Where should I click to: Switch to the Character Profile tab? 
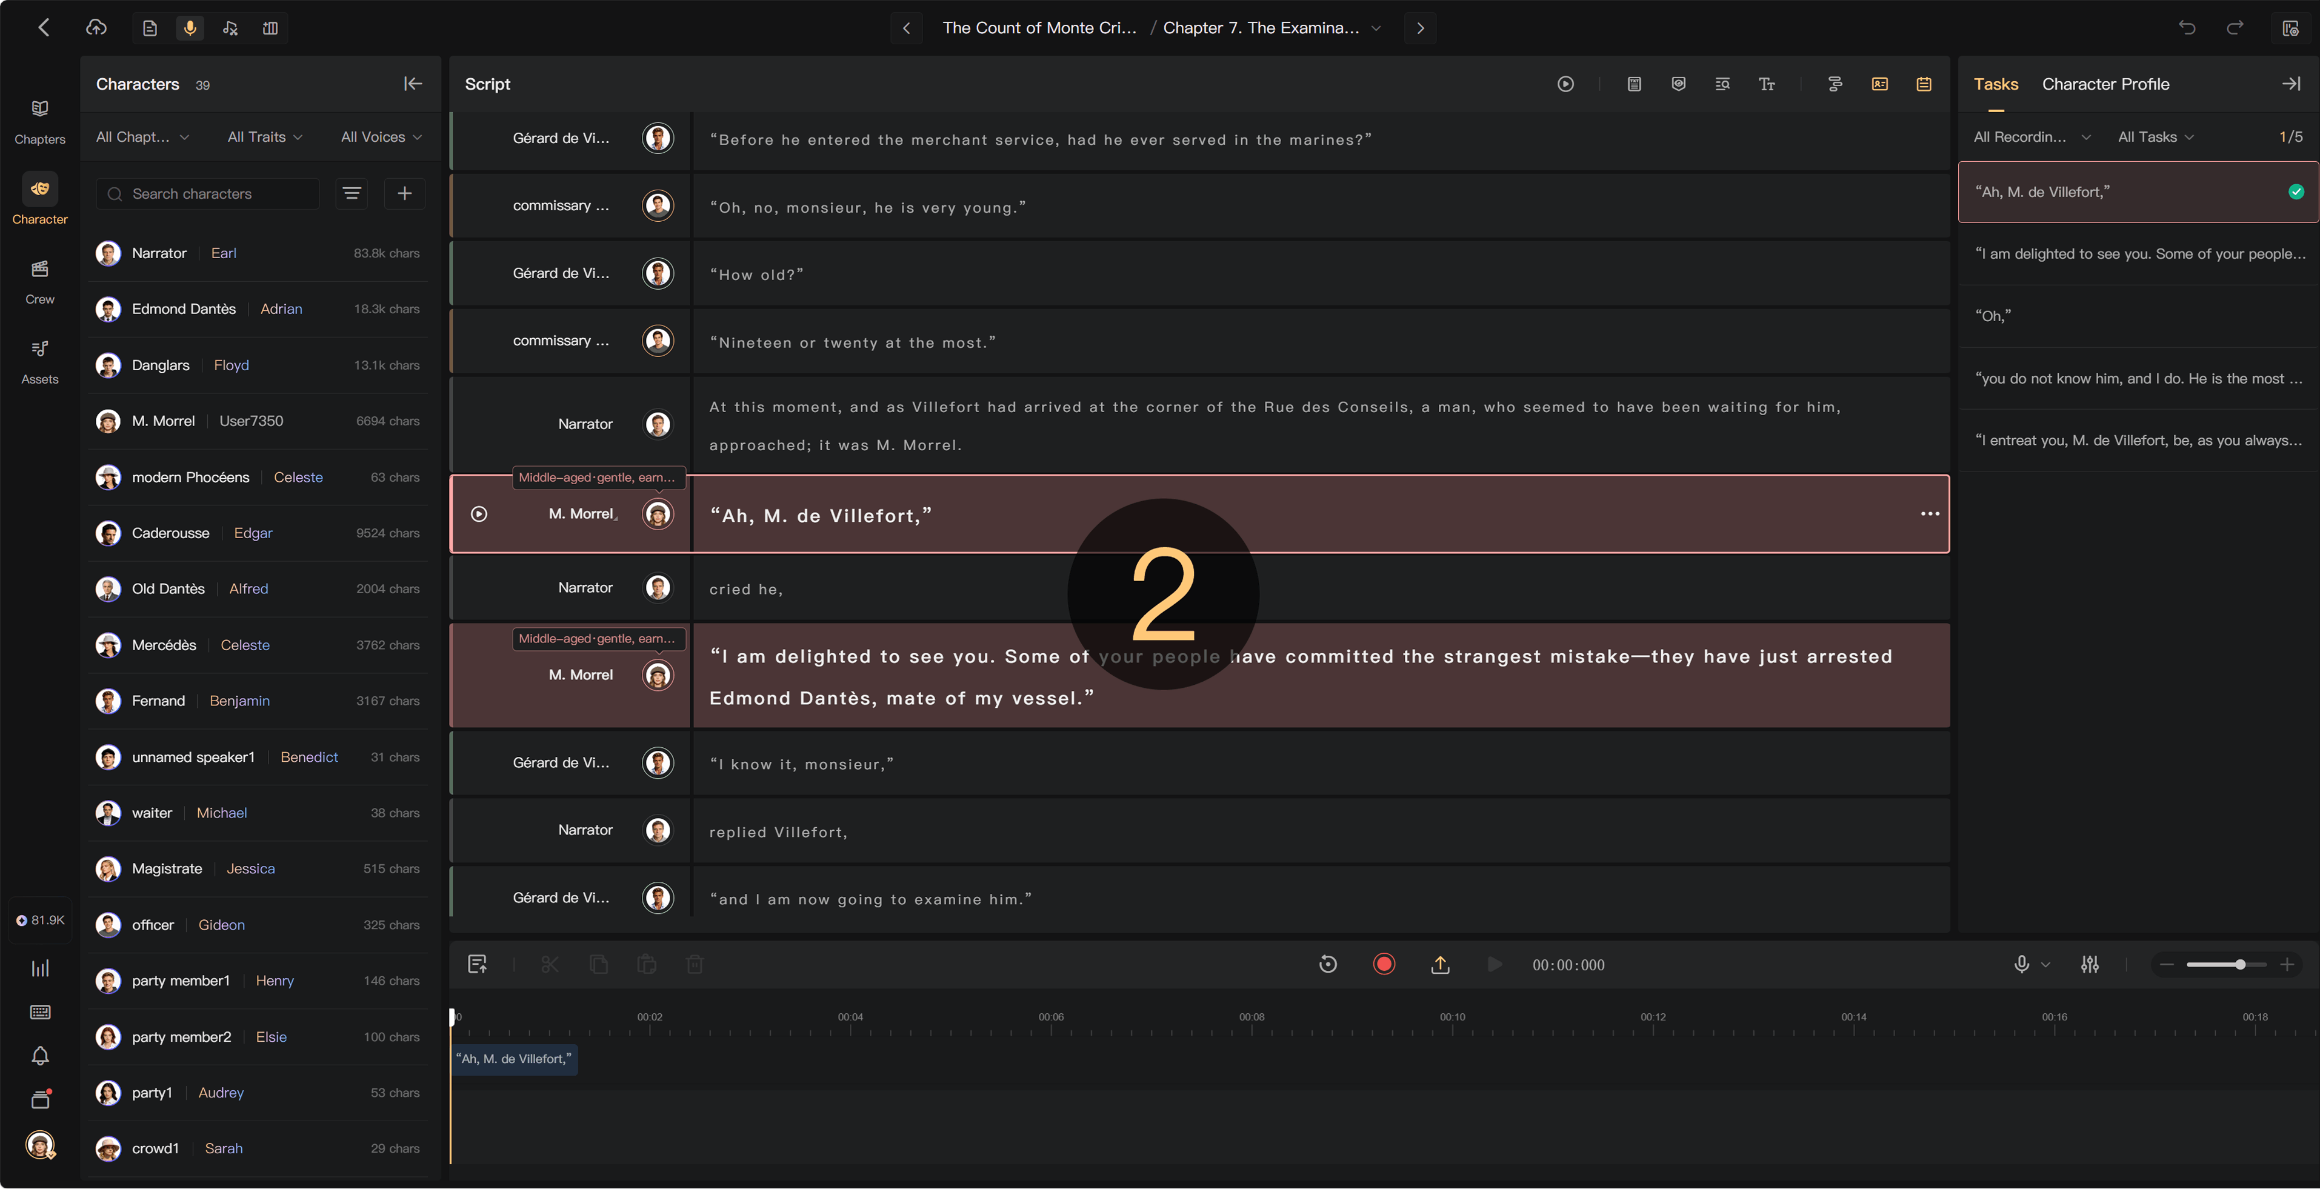(x=2105, y=84)
